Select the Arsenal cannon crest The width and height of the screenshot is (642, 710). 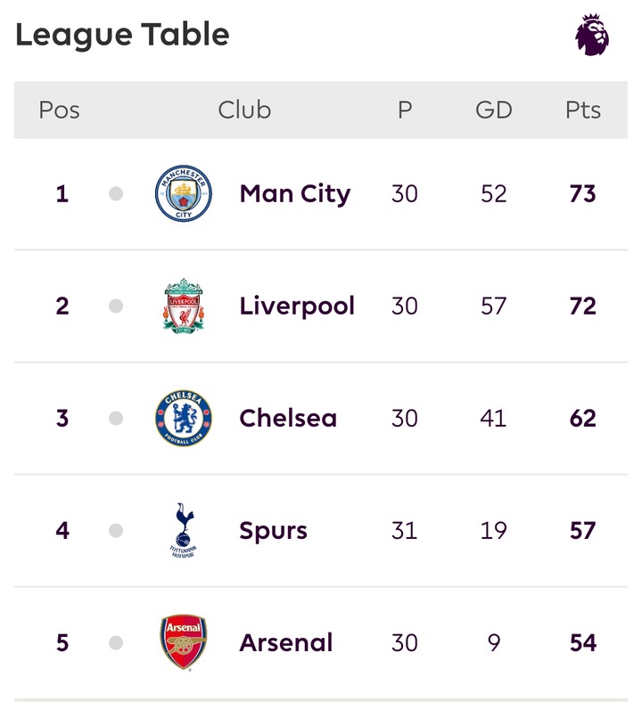coord(184,642)
